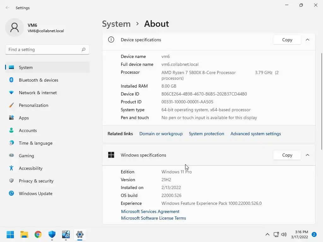Click the Personalization paintbrush icon
This screenshot has width=323, height=242.
pyautogui.click(x=11, y=105)
